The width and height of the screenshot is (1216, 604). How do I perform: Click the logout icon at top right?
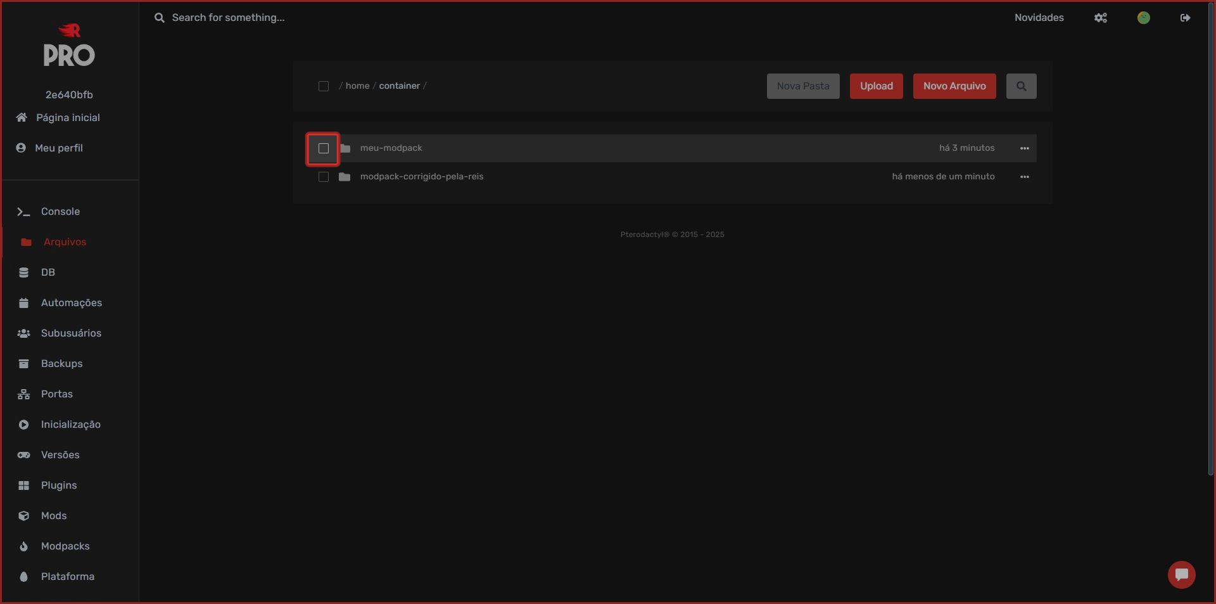pyautogui.click(x=1186, y=18)
